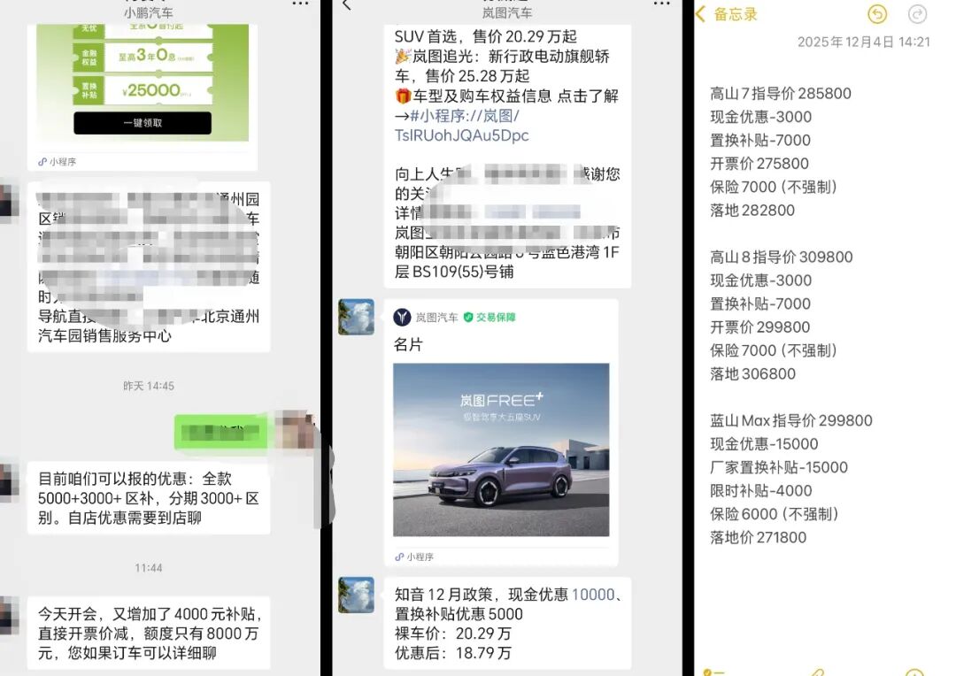Tap the line 限时补贴-4000
This screenshot has height=676, width=956.
[x=761, y=491]
